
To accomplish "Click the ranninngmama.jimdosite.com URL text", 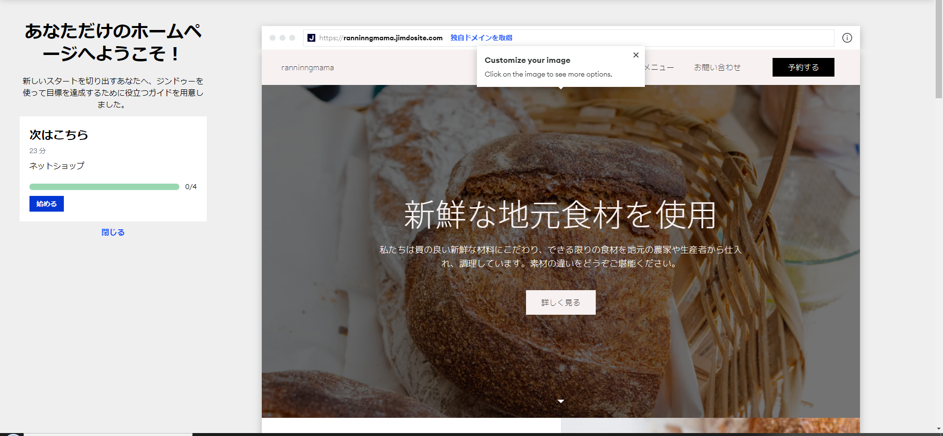I will (x=392, y=38).
